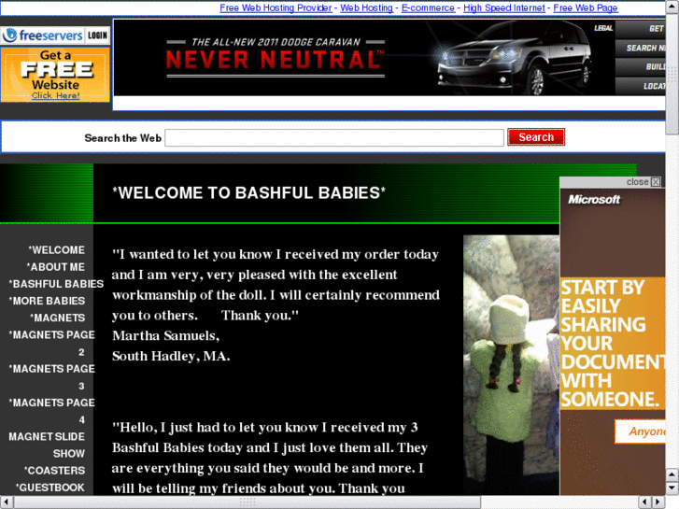The image size is (679, 509).
Task: Click the Microsoft logo in the ad
Action: [x=594, y=200]
